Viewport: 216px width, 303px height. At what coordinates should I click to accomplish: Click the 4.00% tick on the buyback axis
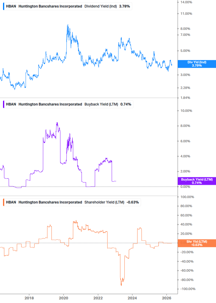click(185, 156)
